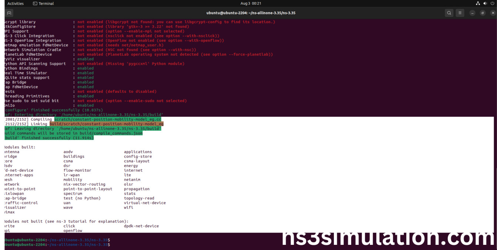Click the ns-3.35 window title bar
Viewport: 497px width, 250px height.
point(251,13)
